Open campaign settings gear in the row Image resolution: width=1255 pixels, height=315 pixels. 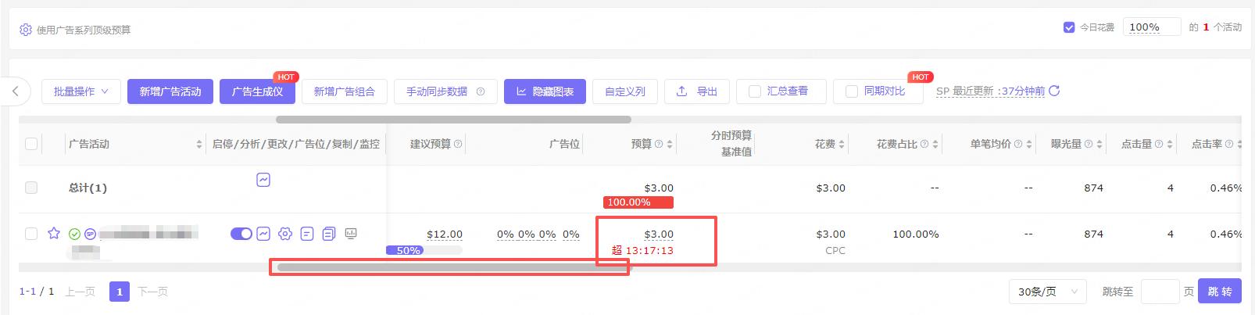click(285, 233)
